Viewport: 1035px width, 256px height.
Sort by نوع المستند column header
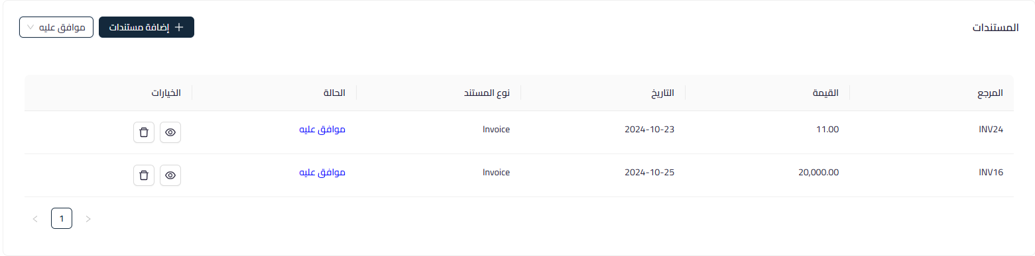click(x=487, y=93)
